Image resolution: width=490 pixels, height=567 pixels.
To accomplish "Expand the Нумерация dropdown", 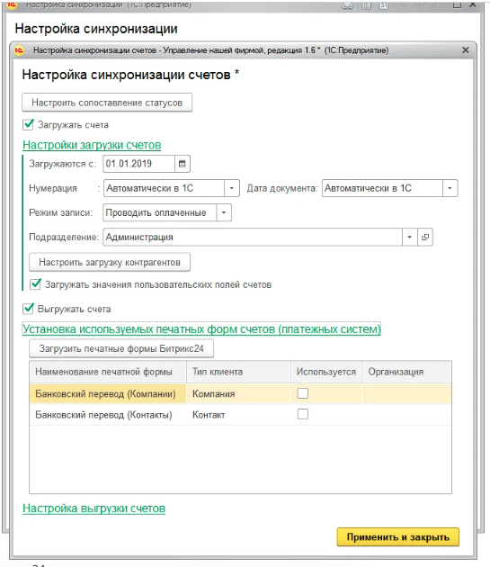I will (x=232, y=188).
